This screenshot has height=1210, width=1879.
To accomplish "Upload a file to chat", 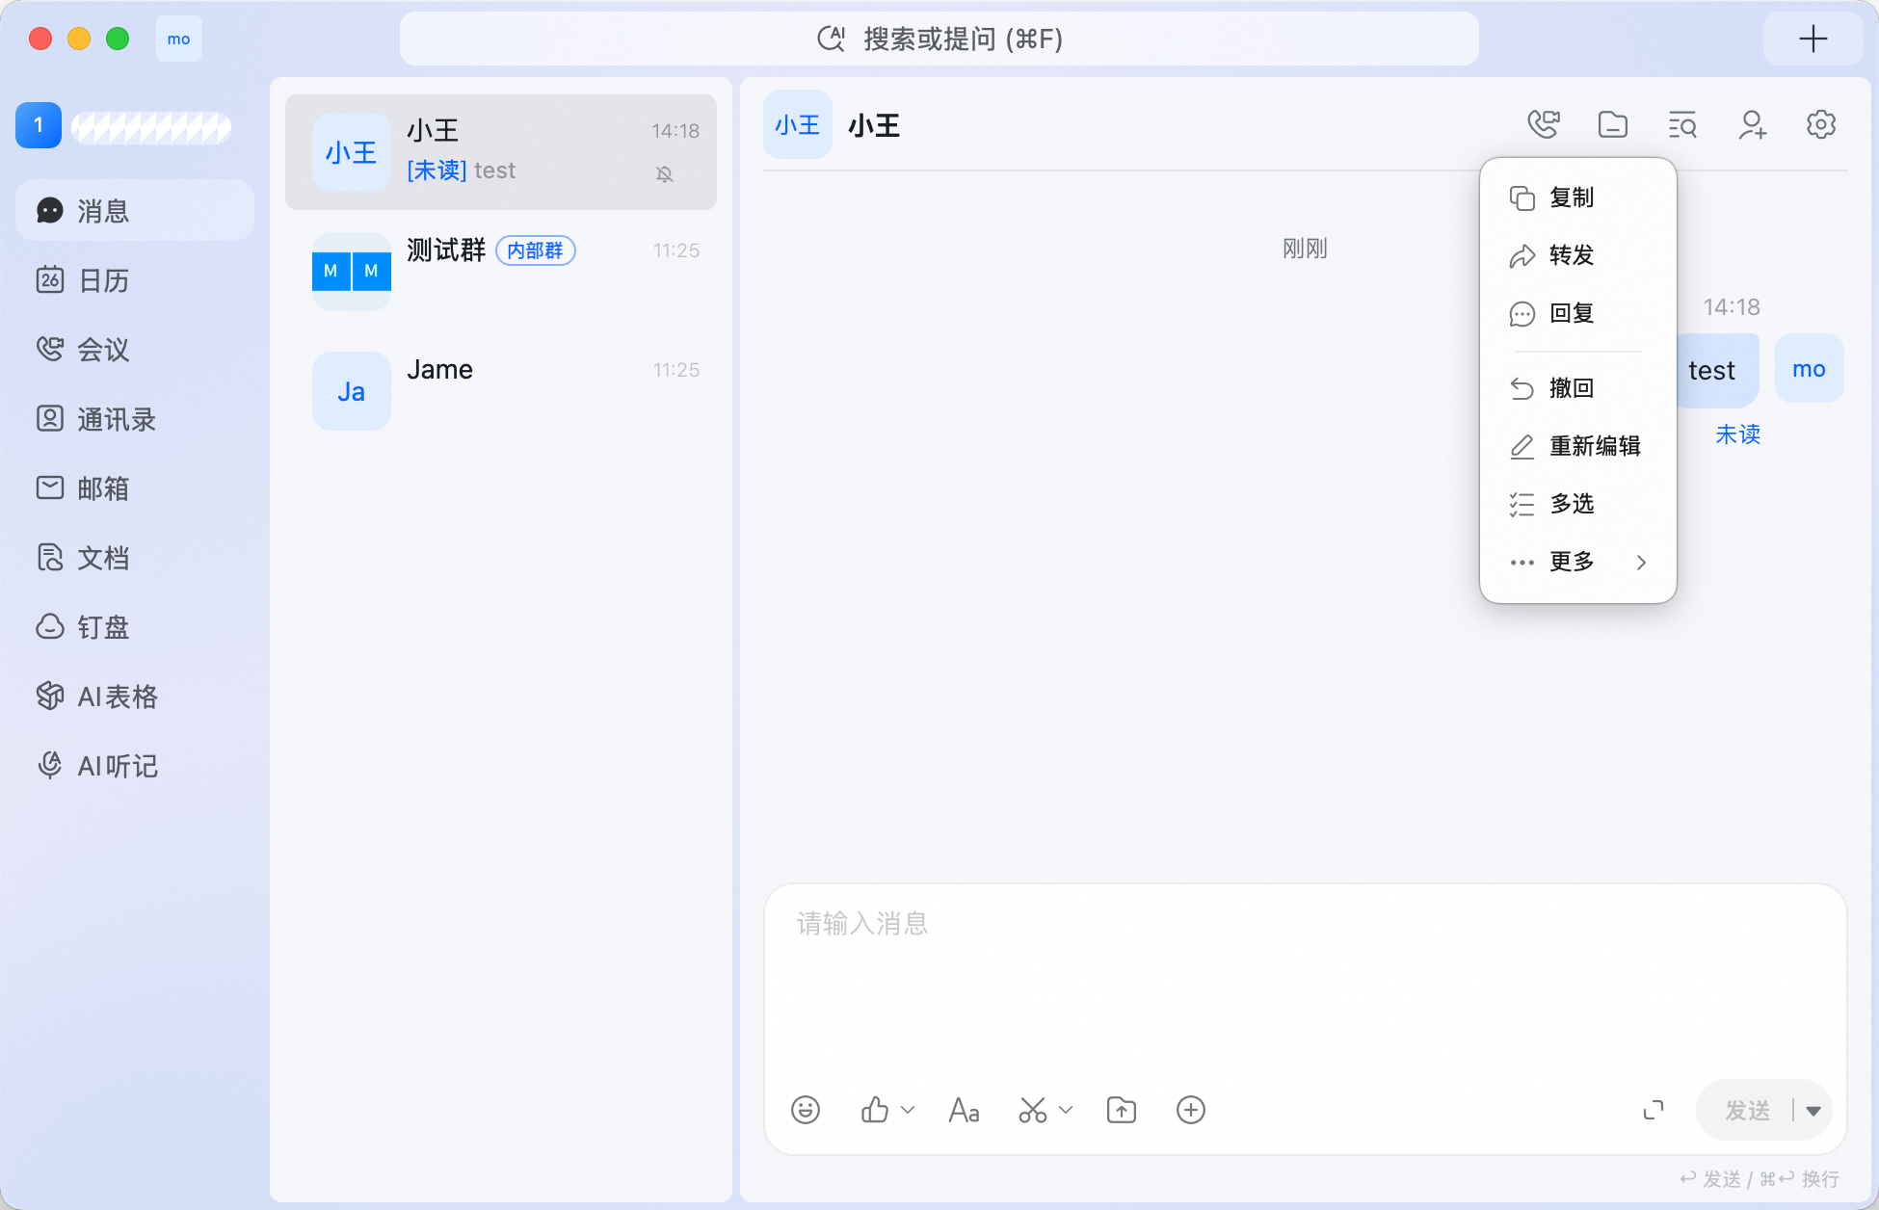I will pos(1122,1110).
